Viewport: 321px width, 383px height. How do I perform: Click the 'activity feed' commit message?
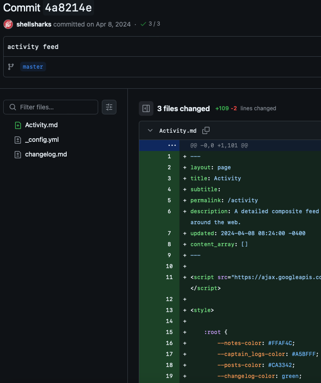pos(33,47)
